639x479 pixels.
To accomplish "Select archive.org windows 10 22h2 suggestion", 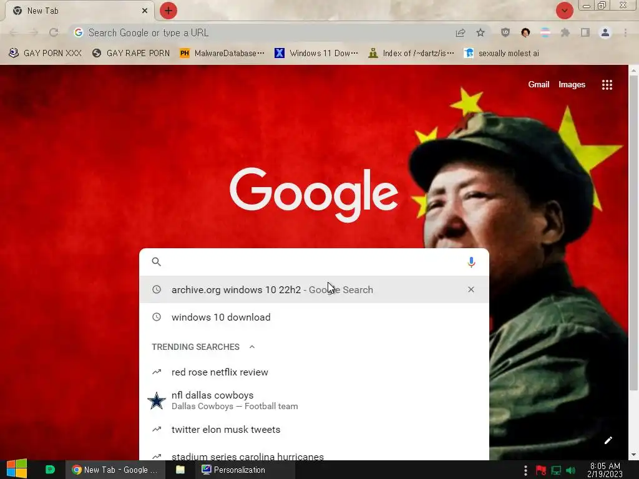I will pos(314,289).
